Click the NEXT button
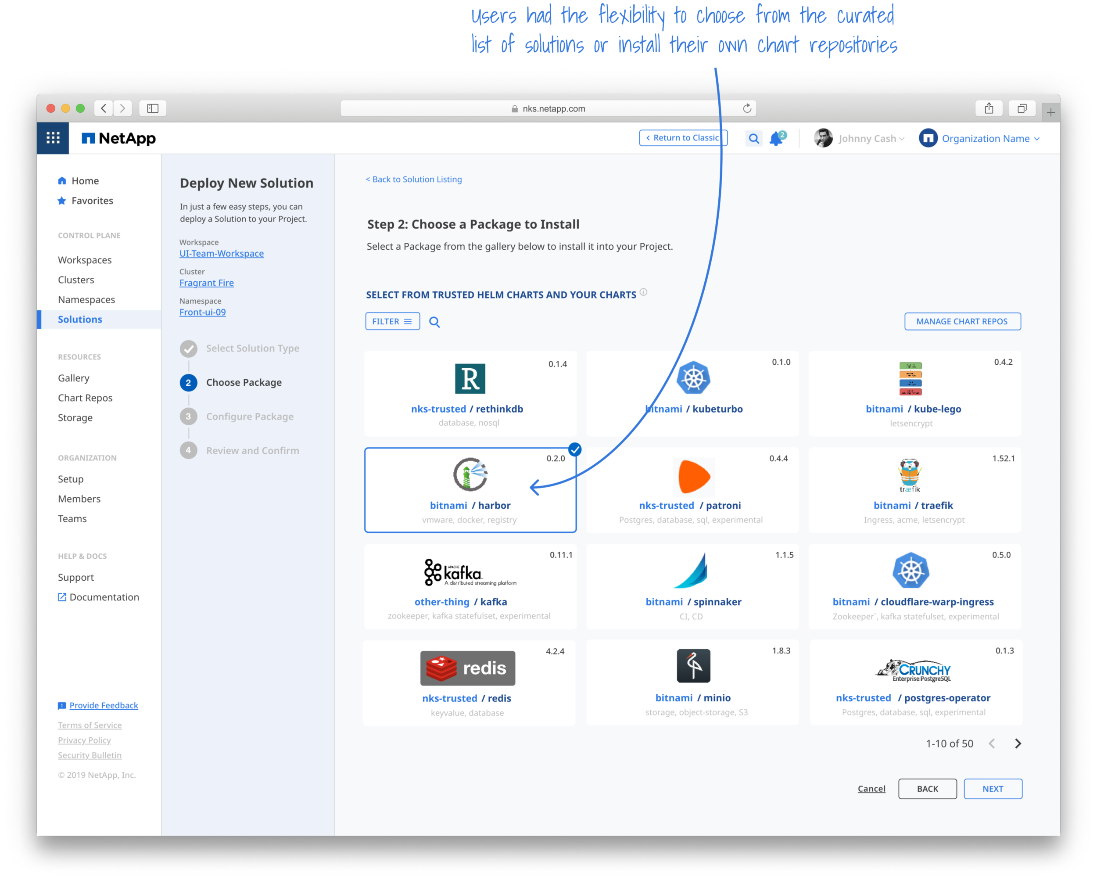1097x880 pixels. pyautogui.click(x=992, y=789)
